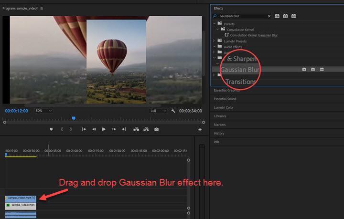Collapse the Presets folder

214,23
